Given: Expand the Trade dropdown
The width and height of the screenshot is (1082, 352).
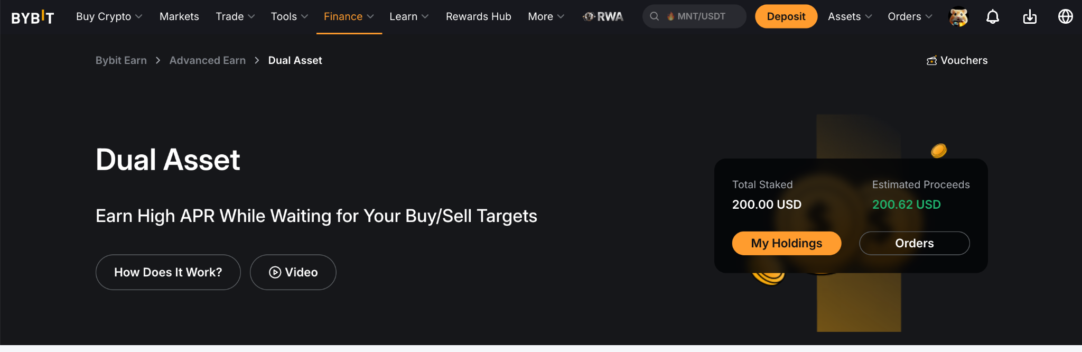Looking at the screenshot, I should pos(235,16).
